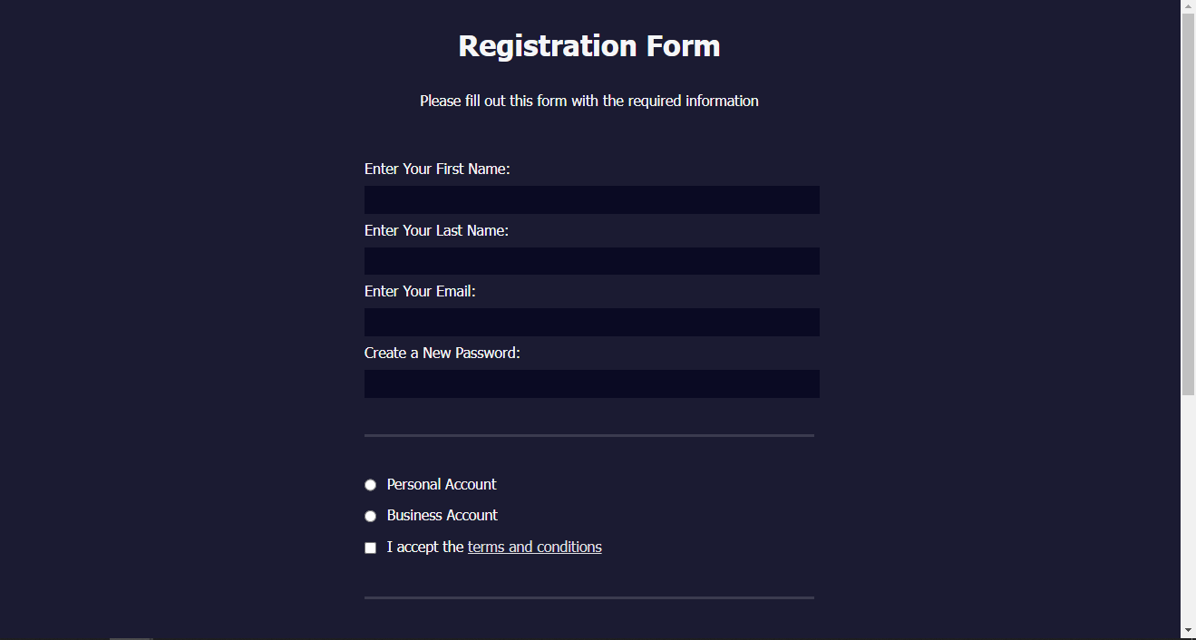
Task: Click the scrollbar up arrow
Action: (1188, 6)
